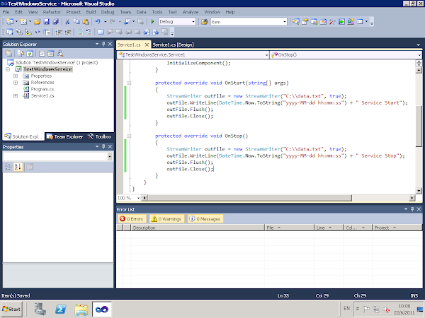The image size is (425, 318).
Task: Sort Error List by File column
Action: [x=289, y=228]
